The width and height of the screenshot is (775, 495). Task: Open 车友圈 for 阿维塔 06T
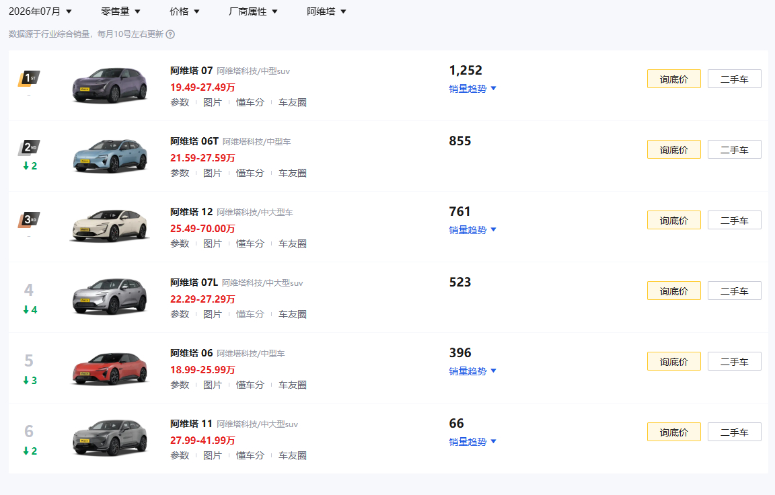(x=293, y=173)
